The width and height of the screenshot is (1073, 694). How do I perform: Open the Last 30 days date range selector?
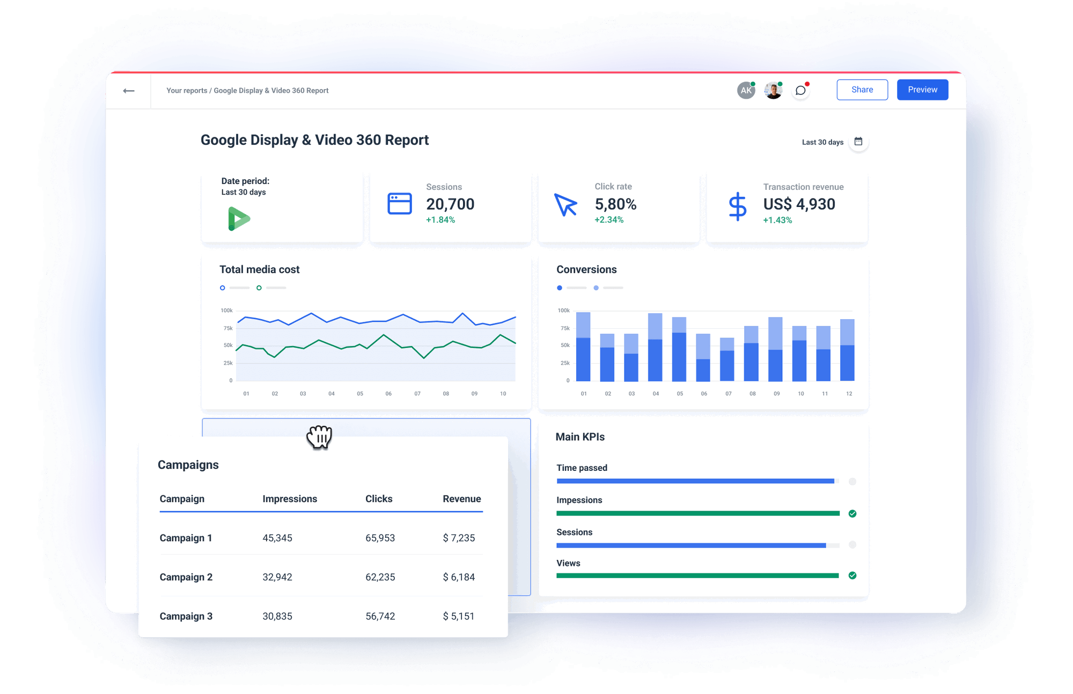coord(822,142)
